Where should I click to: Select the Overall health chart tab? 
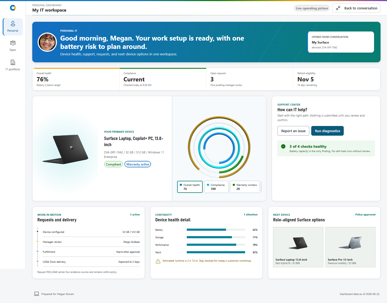coord(190,187)
